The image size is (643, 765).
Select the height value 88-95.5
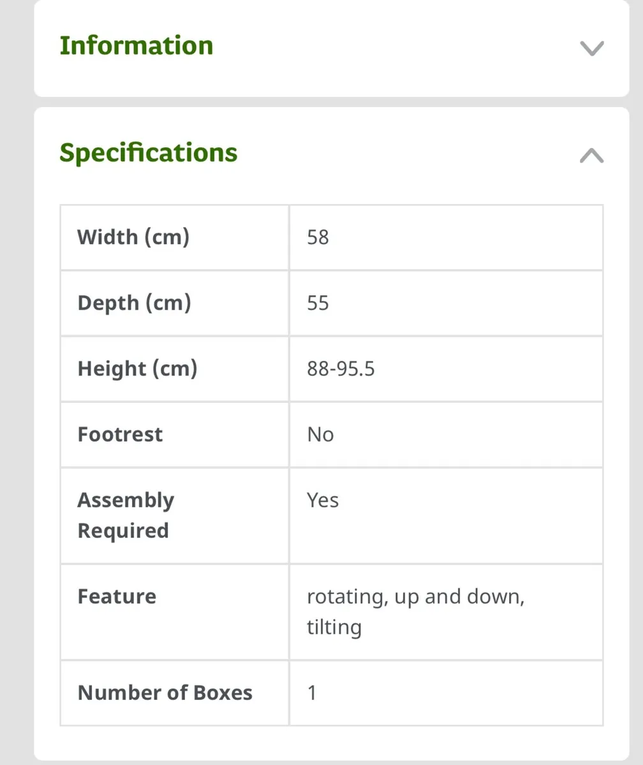341,368
